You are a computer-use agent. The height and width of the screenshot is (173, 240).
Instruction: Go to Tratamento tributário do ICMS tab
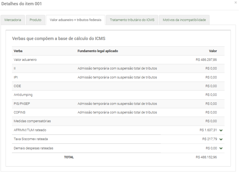pos(132,20)
